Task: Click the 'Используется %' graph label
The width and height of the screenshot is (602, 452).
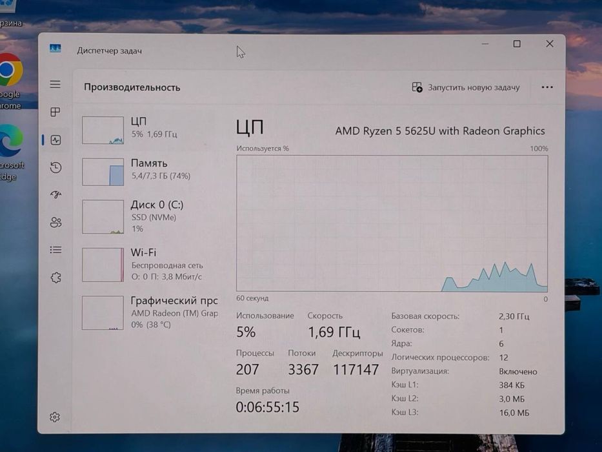Action: 263,149
